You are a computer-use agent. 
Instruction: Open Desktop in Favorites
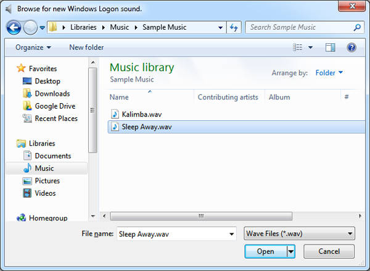47,81
